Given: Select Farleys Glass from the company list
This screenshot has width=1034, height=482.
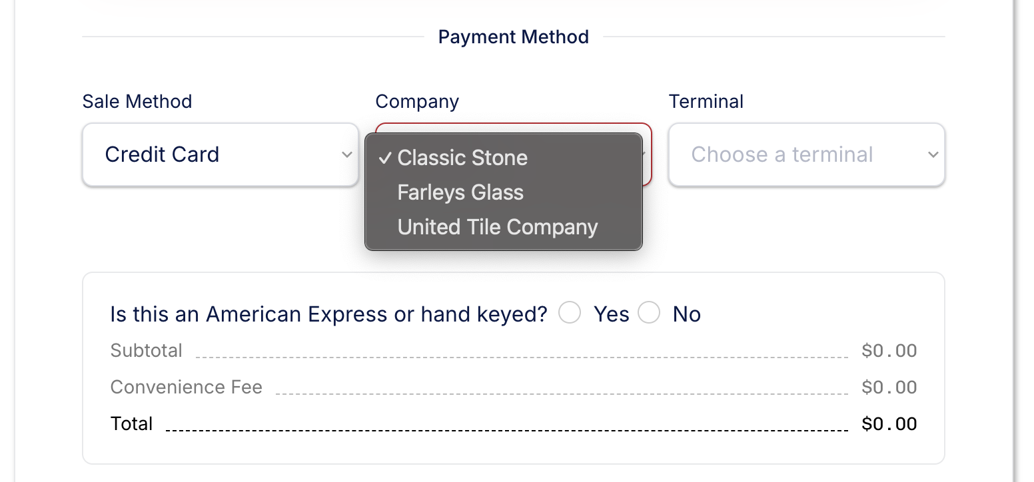Looking at the screenshot, I should (x=460, y=192).
